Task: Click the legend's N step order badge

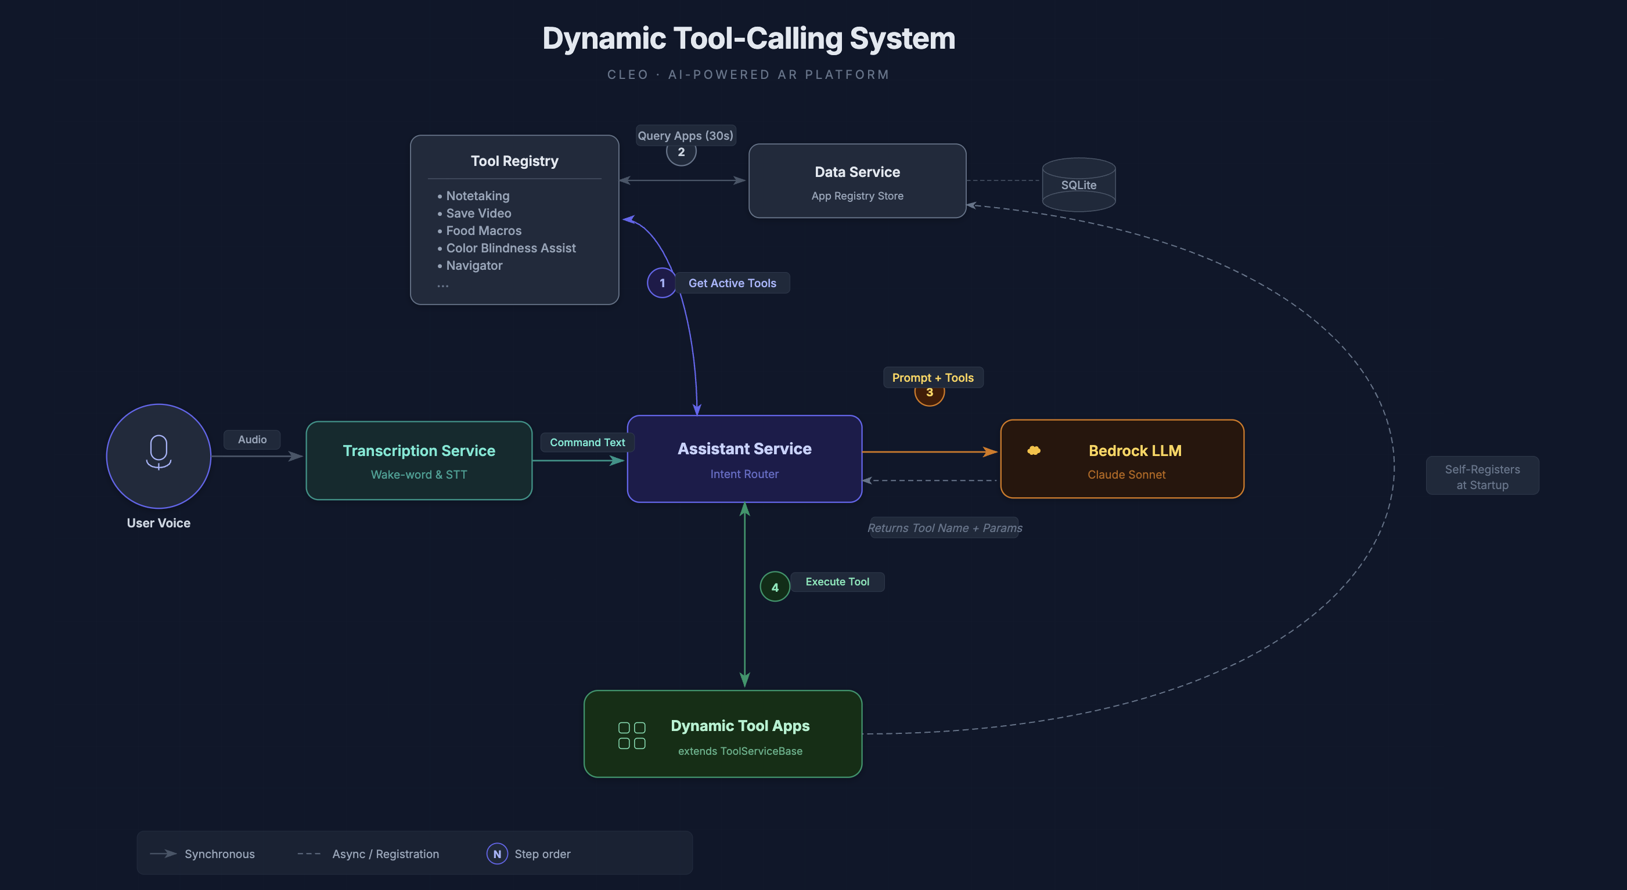Action: [496, 853]
